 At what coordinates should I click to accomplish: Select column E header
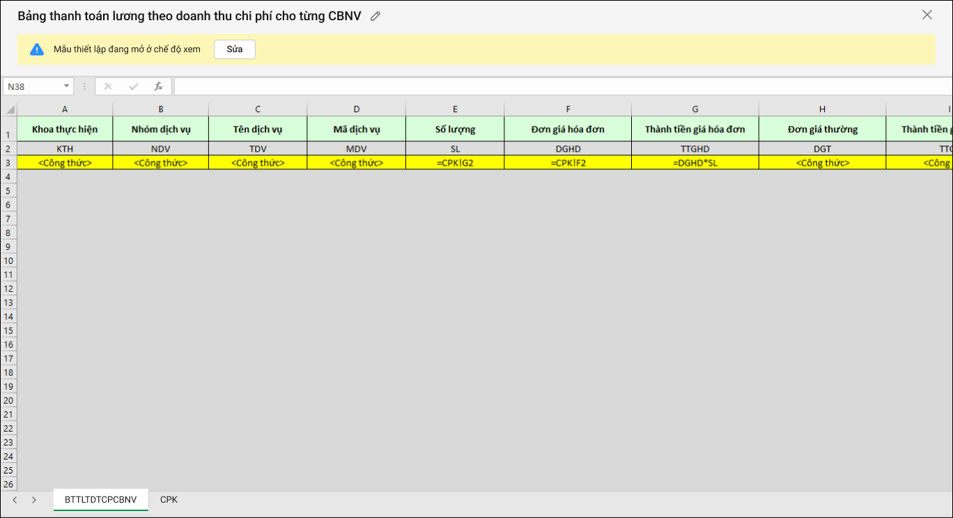[455, 109]
